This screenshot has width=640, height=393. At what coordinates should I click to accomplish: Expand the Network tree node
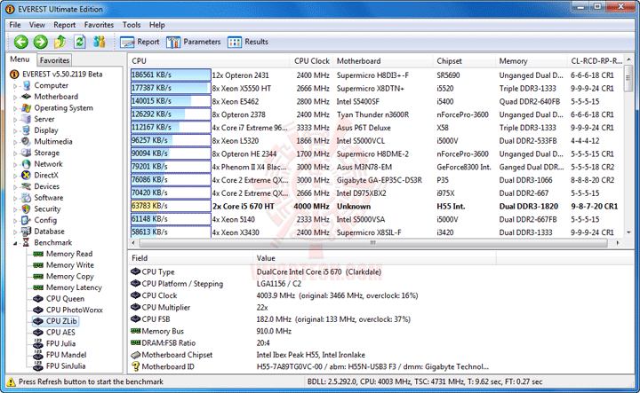coord(15,164)
